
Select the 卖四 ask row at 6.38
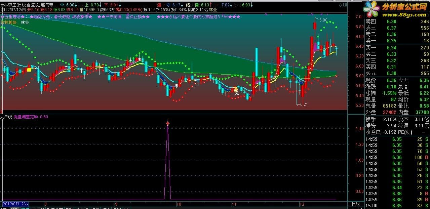pyautogui.click(x=397, y=22)
